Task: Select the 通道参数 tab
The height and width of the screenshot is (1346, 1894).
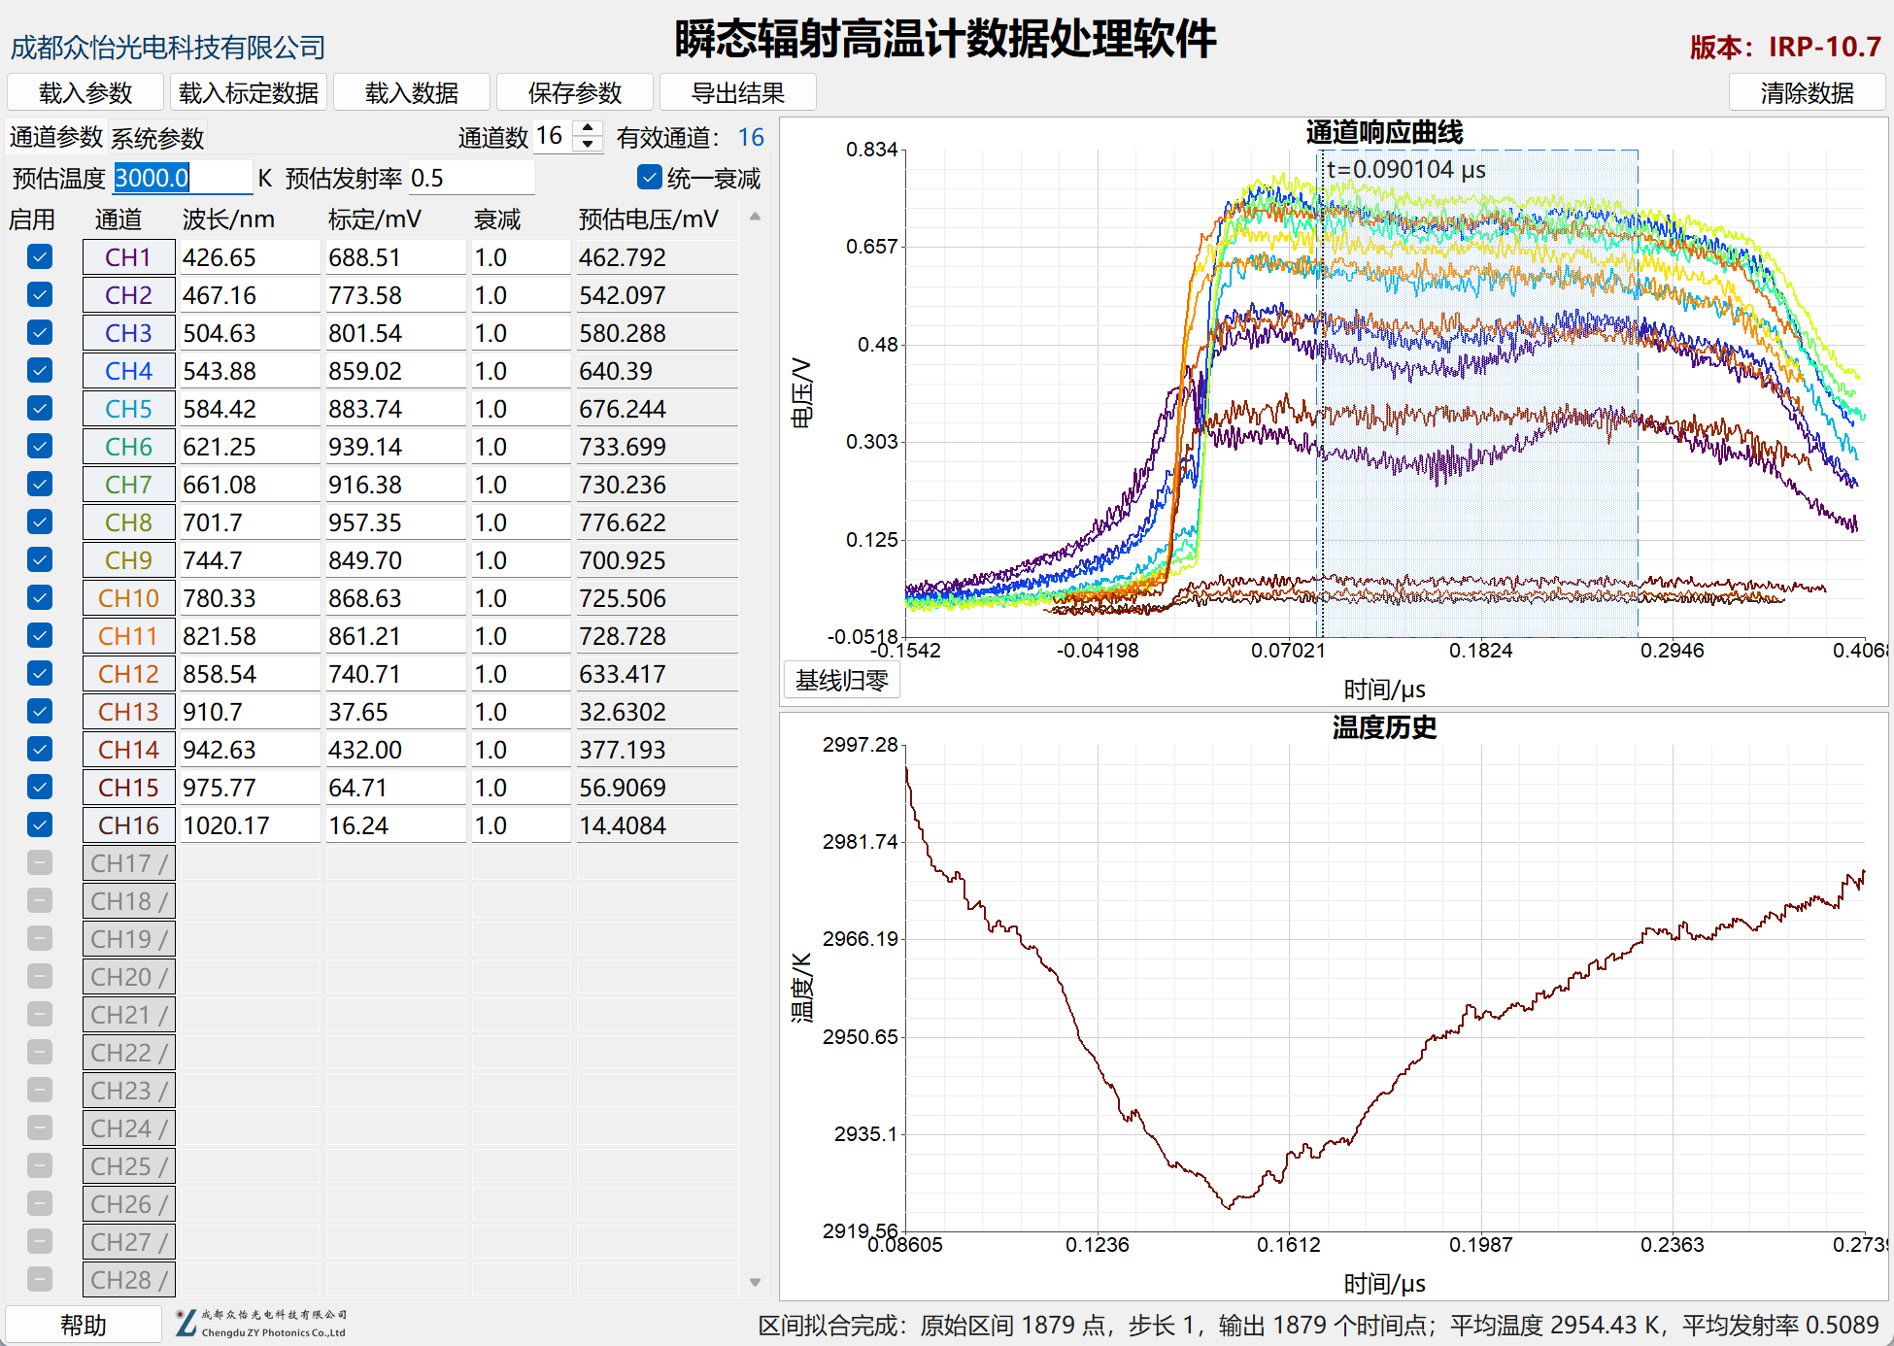Action: 56,138
